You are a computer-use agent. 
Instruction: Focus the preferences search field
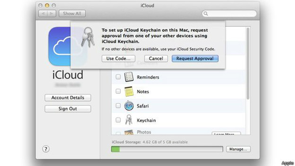tap(229, 14)
